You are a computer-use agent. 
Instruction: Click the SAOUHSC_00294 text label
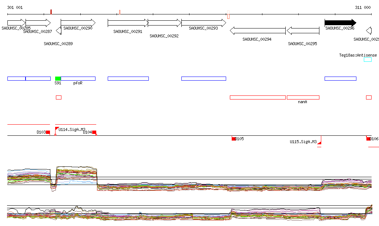[257, 39]
